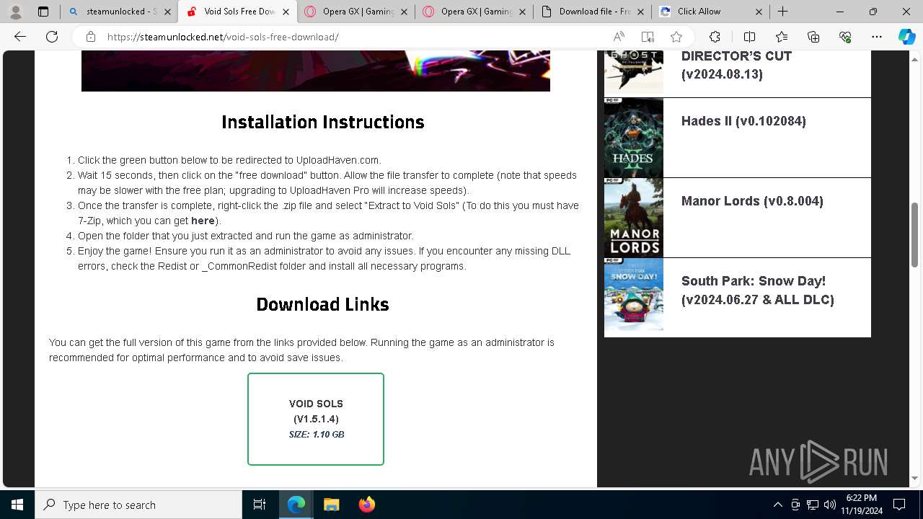Click the game banner image at the top
This screenshot has width=923, height=519.
click(316, 71)
